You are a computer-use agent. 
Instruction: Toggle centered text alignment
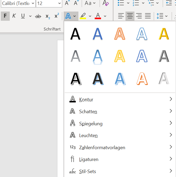point(130,16)
